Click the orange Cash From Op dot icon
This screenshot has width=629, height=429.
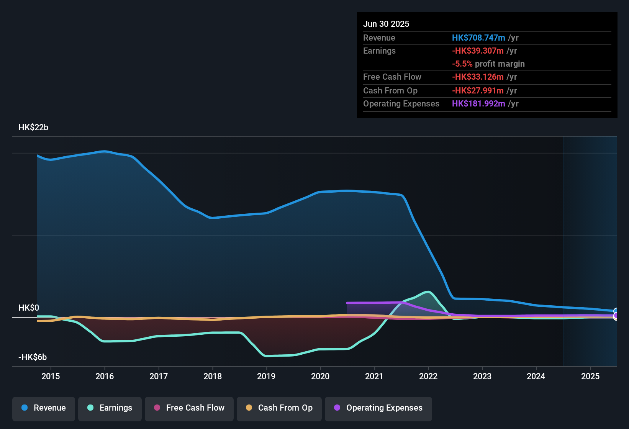coord(249,408)
